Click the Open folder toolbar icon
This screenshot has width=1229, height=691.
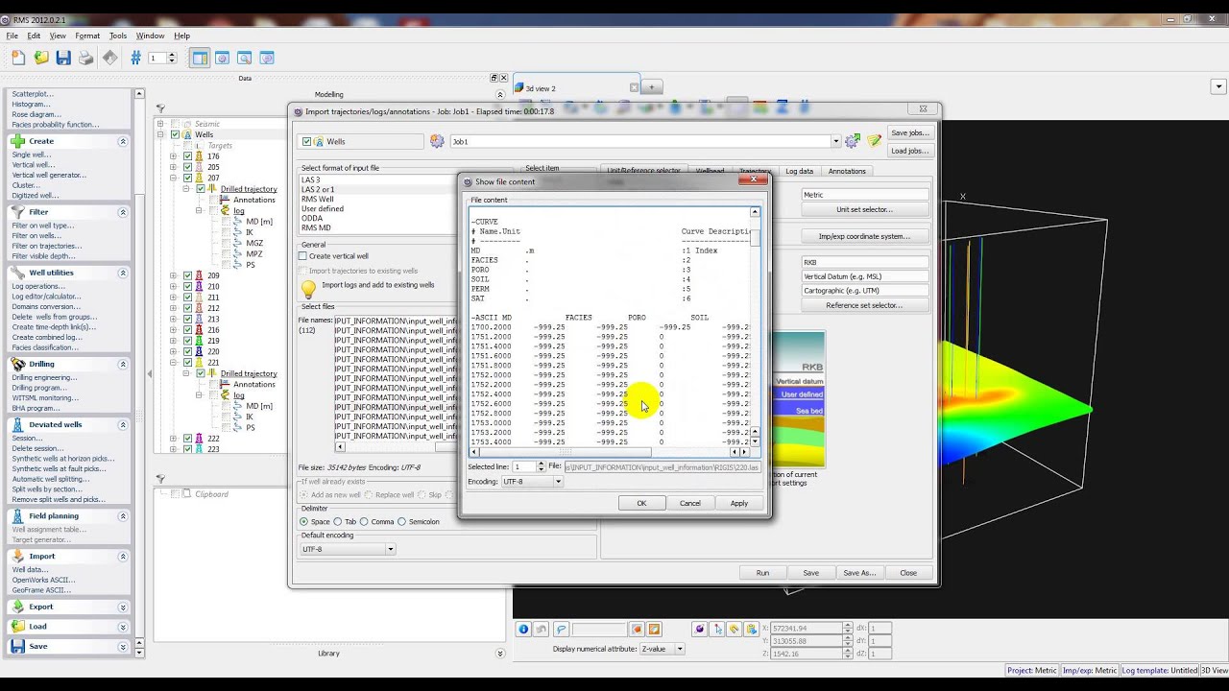click(x=41, y=58)
